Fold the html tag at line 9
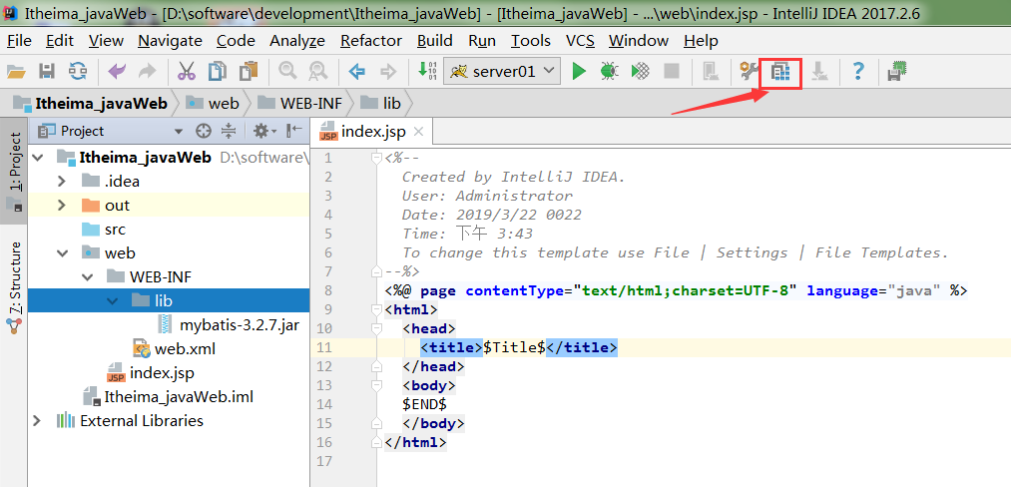Image resolution: width=1011 pixels, height=487 pixels. [376, 309]
